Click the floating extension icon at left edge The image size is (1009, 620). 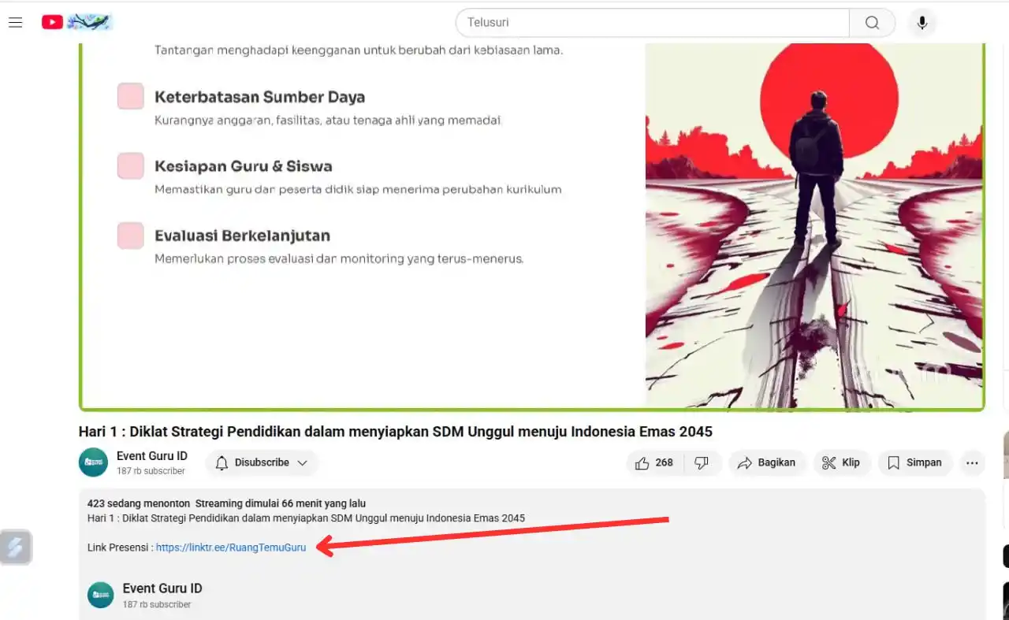click(x=16, y=547)
